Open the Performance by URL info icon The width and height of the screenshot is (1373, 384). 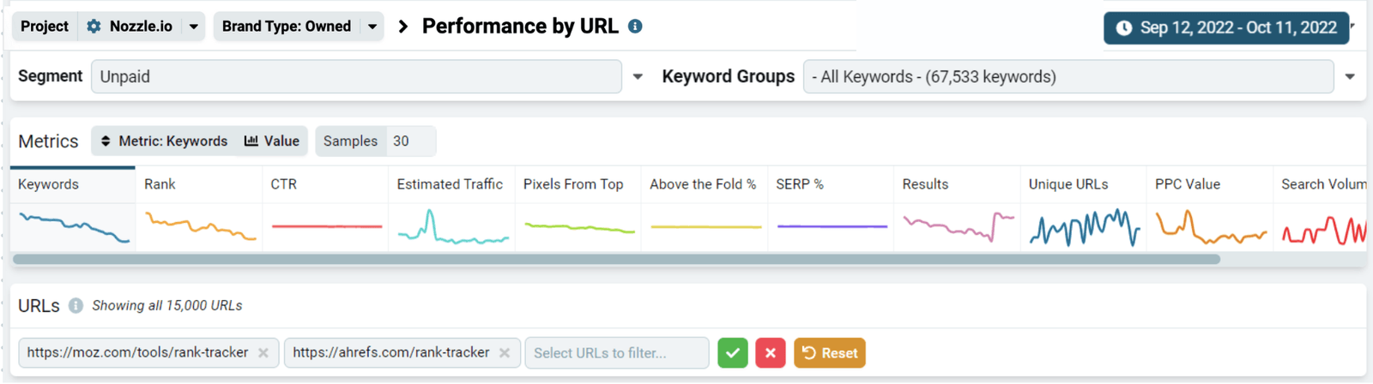pyautogui.click(x=635, y=27)
